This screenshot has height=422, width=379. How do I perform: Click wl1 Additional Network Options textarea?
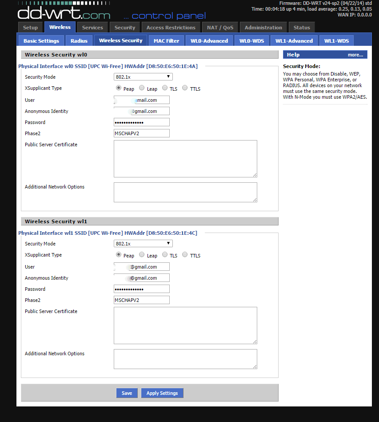point(185,359)
